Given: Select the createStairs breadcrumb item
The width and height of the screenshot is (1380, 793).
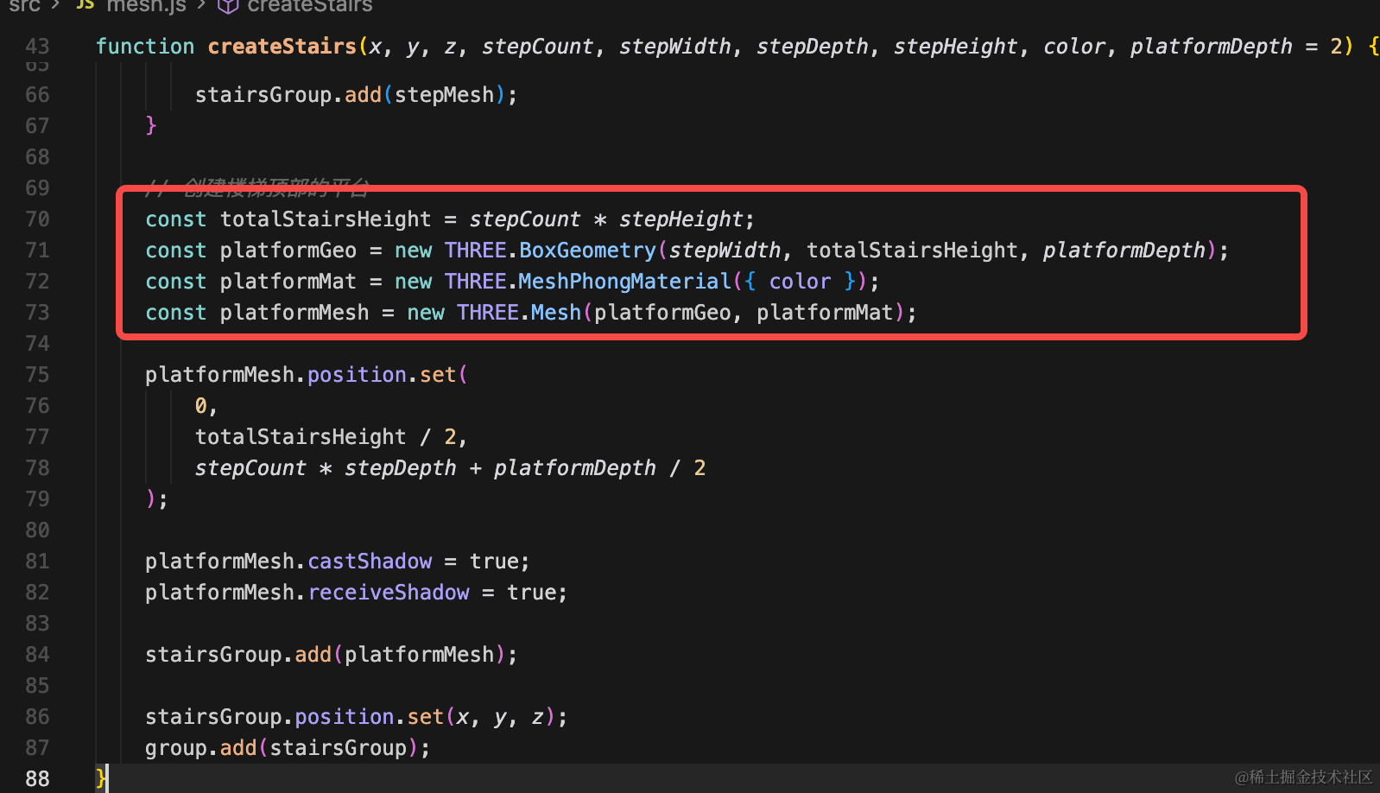Looking at the screenshot, I should (310, 6).
